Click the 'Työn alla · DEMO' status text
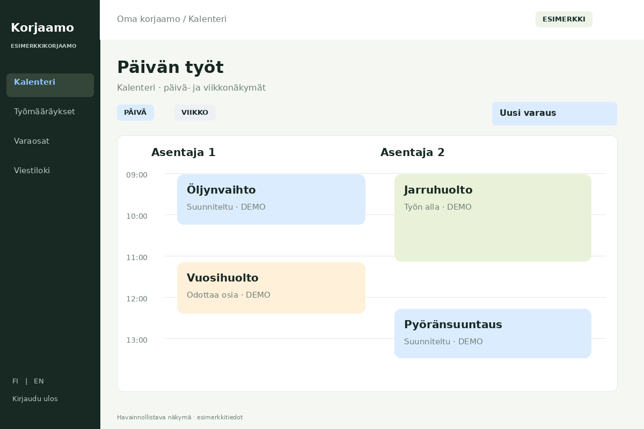 438,207
